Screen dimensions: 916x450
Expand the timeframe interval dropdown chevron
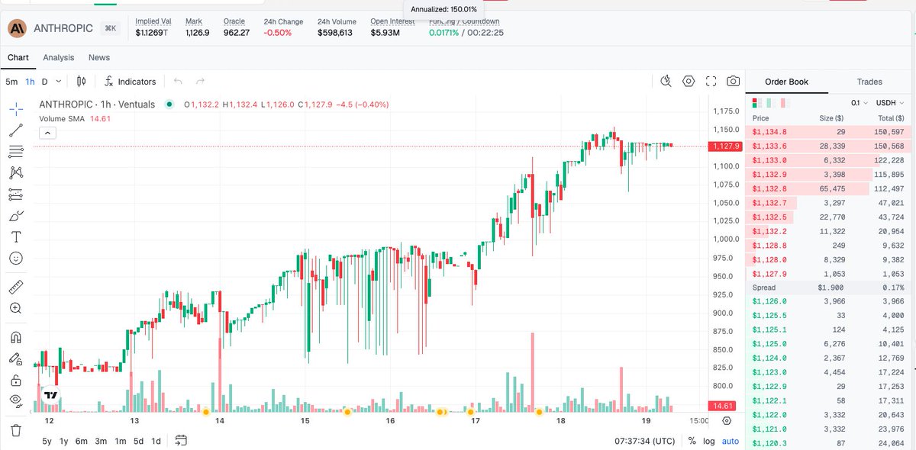point(60,82)
